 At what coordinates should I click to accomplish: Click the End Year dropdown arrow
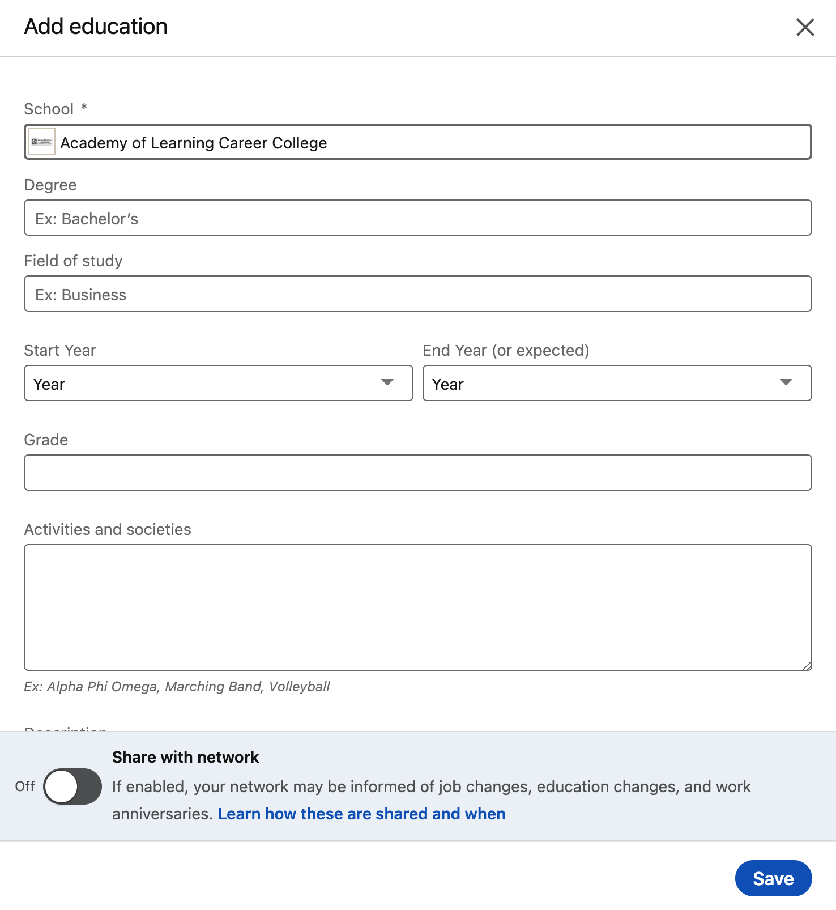point(786,382)
